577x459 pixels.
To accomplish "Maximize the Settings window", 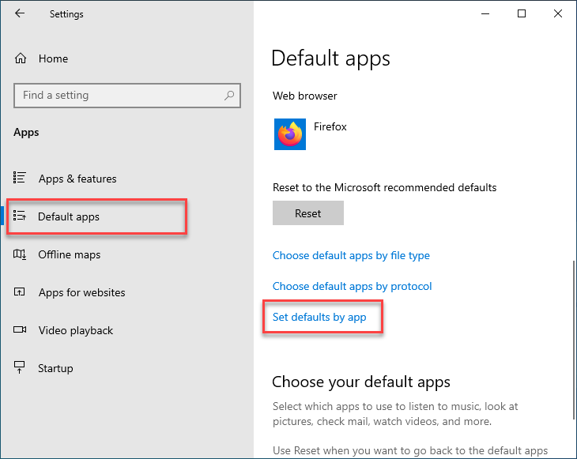I will (522, 14).
